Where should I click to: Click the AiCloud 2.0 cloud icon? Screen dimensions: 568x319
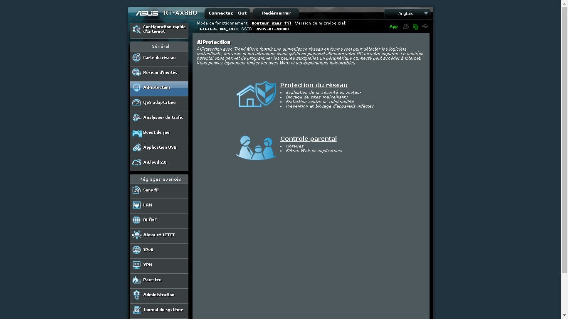point(136,162)
